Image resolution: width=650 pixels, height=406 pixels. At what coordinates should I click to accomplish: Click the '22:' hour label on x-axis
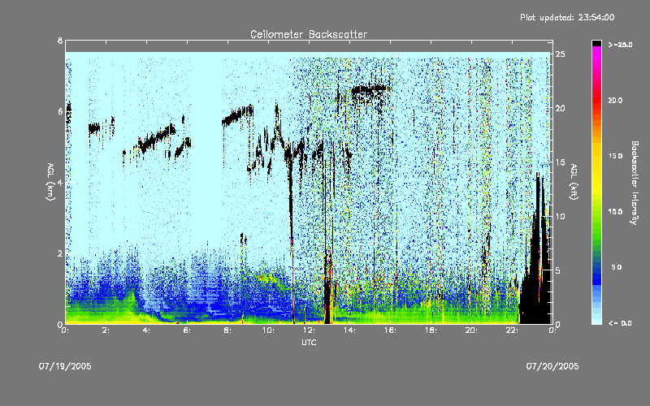[513, 330]
